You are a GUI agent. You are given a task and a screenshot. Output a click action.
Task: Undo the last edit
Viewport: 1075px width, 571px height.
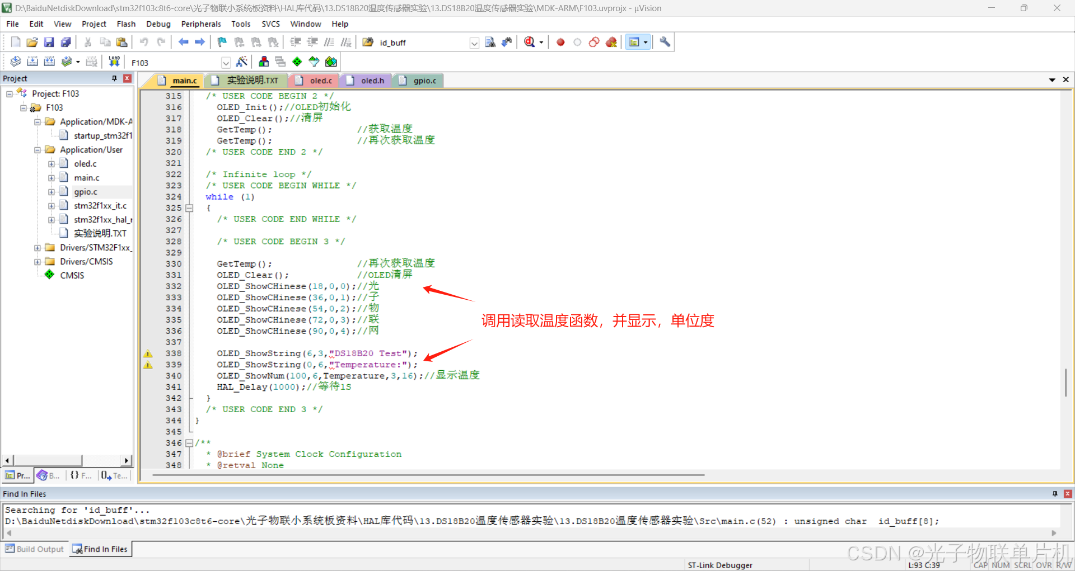point(144,42)
